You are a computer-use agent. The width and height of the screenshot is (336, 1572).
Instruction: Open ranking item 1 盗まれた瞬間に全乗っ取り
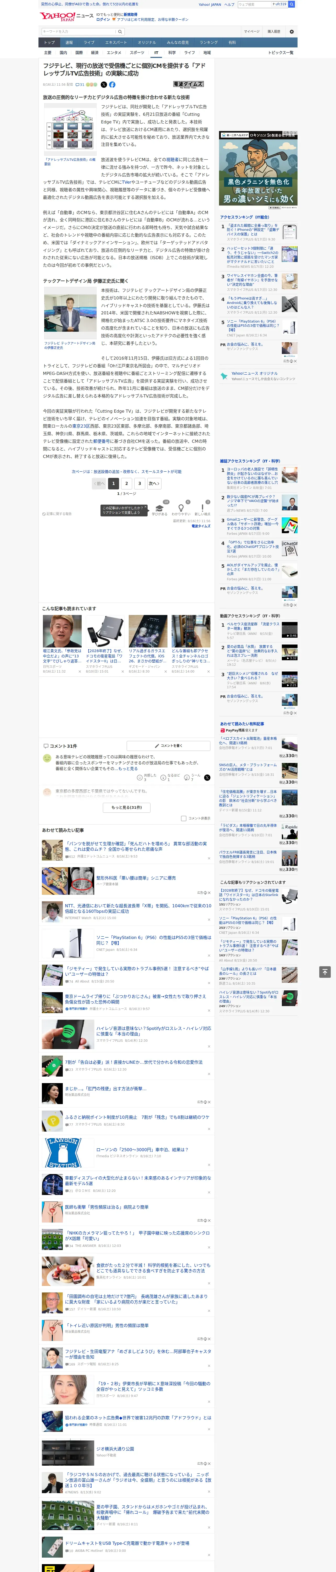click(x=253, y=230)
